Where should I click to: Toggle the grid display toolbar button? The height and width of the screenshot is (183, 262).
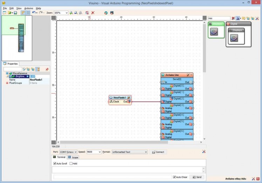pyautogui.click(x=28, y=13)
